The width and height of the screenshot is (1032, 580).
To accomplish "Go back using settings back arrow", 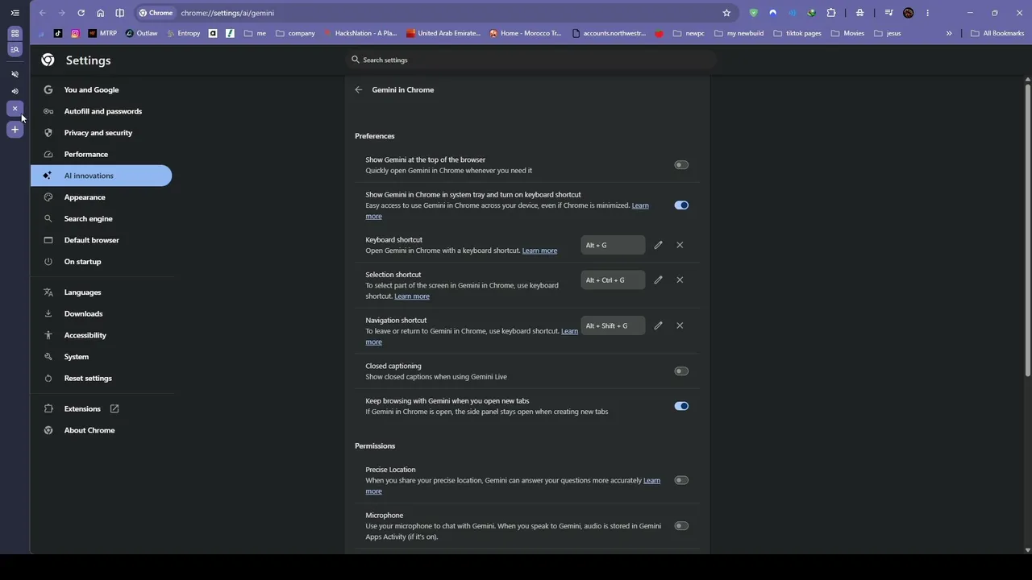I will [x=359, y=89].
